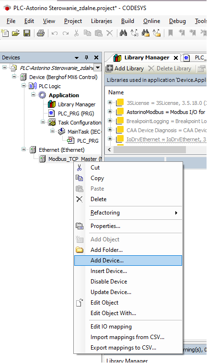Viewport: 207px width, 363px height.
Task: Click the Find in files binoculars-folder icon
Action: (146, 33)
